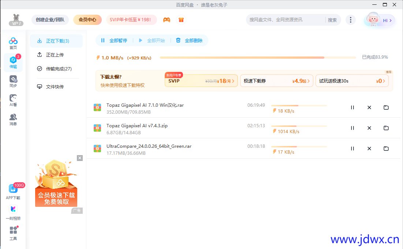Click the 已完成83.9% status text
The height and width of the screenshot is (249, 403).
coord(375,57)
